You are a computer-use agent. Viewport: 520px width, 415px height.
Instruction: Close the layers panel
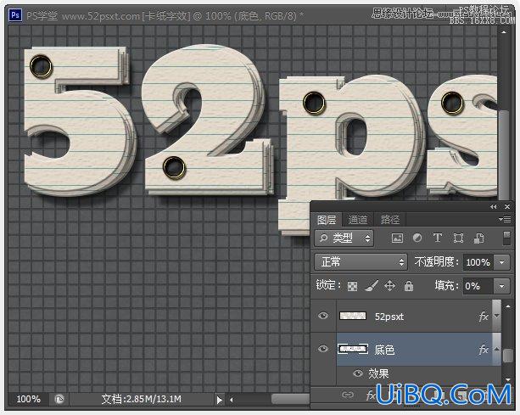[507, 207]
